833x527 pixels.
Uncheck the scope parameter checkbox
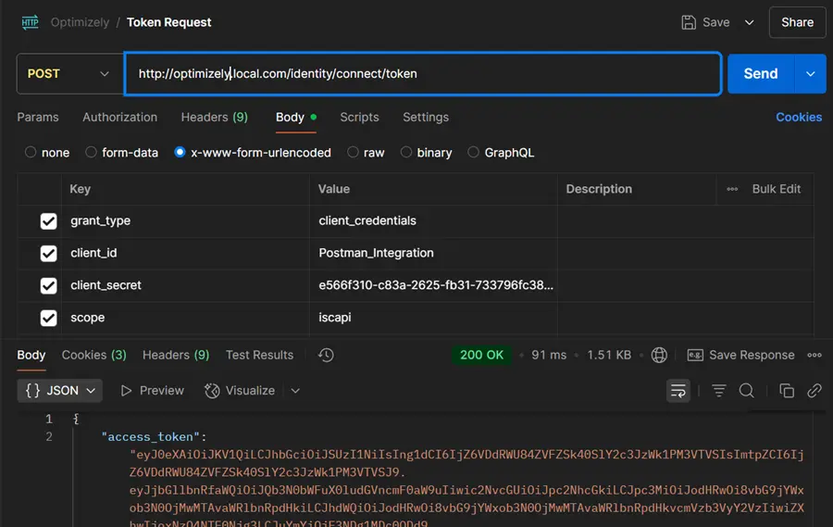pos(48,318)
